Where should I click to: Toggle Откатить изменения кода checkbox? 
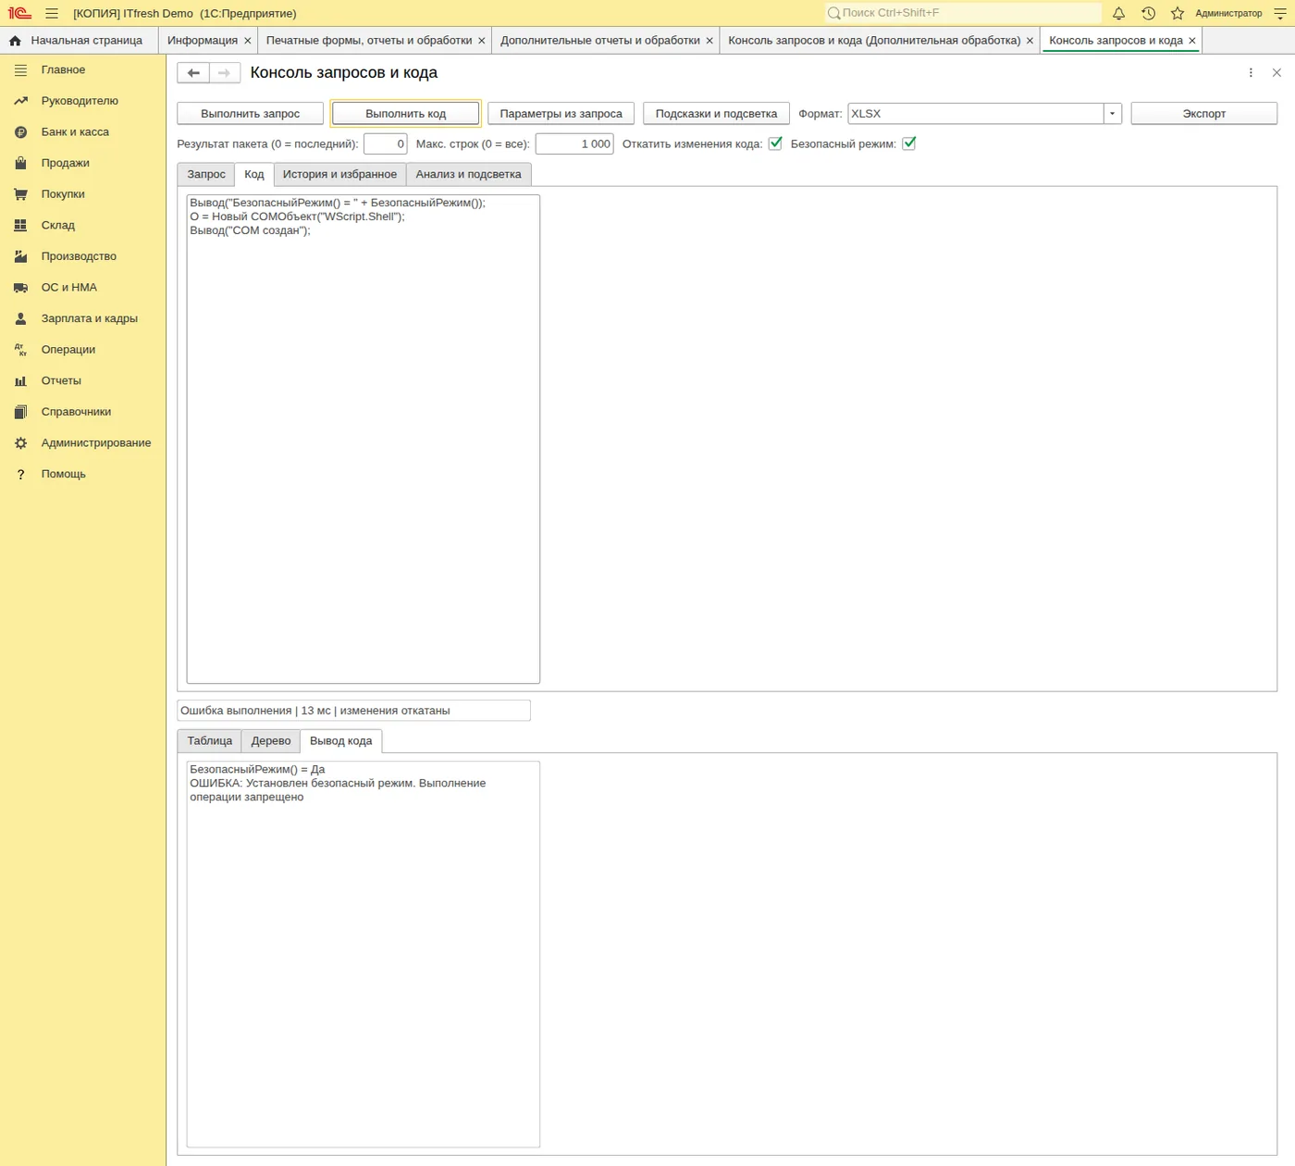point(775,143)
